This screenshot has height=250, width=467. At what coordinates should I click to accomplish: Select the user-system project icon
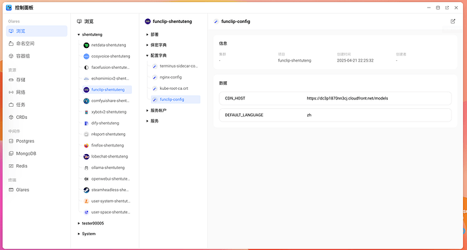click(x=87, y=201)
